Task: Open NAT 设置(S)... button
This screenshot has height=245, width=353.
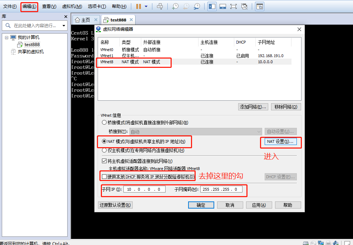Action: pyautogui.click(x=280, y=141)
